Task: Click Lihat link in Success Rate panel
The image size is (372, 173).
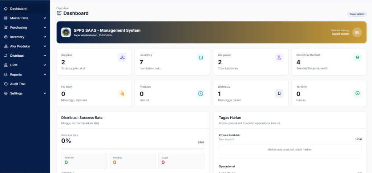Action: point(201,142)
